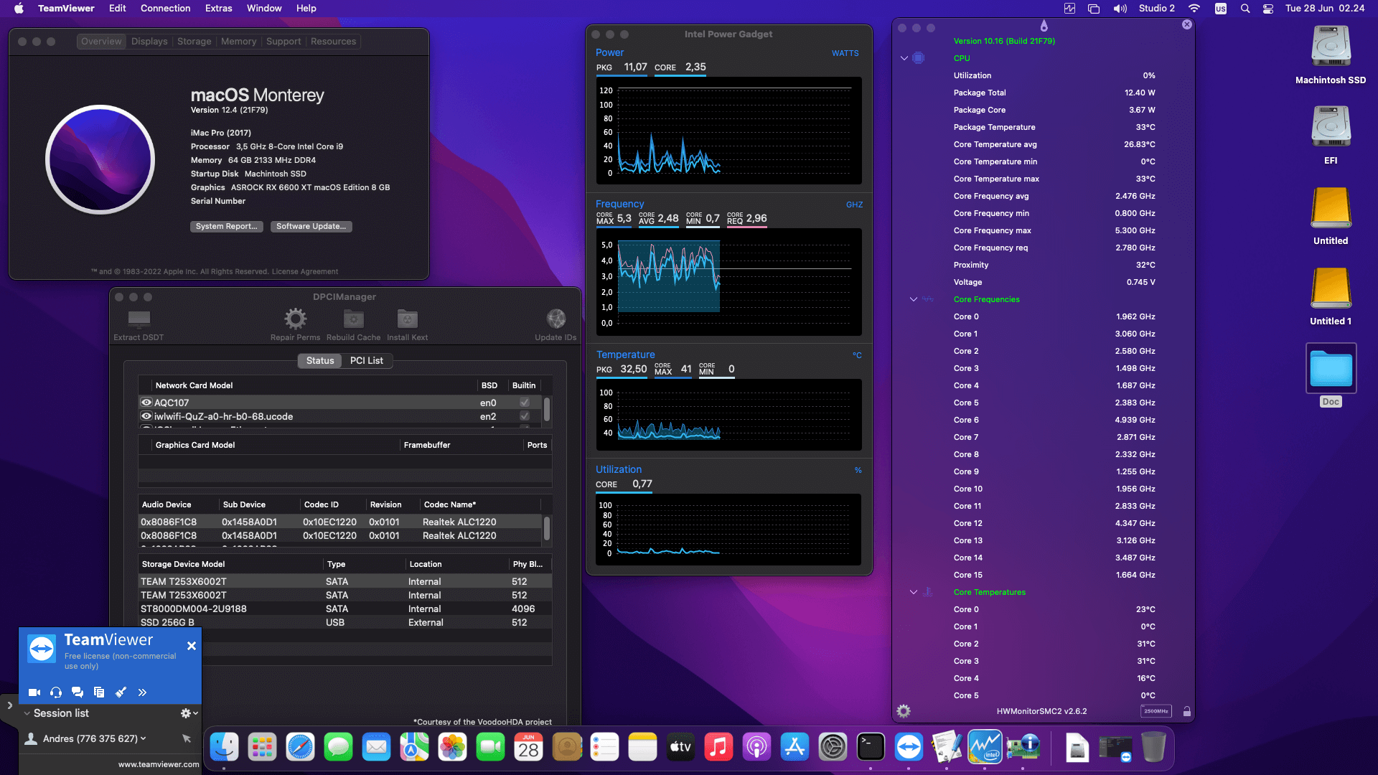The image size is (1378, 775).
Task: Click date and time in menu bar
Action: tap(1325, 9)
